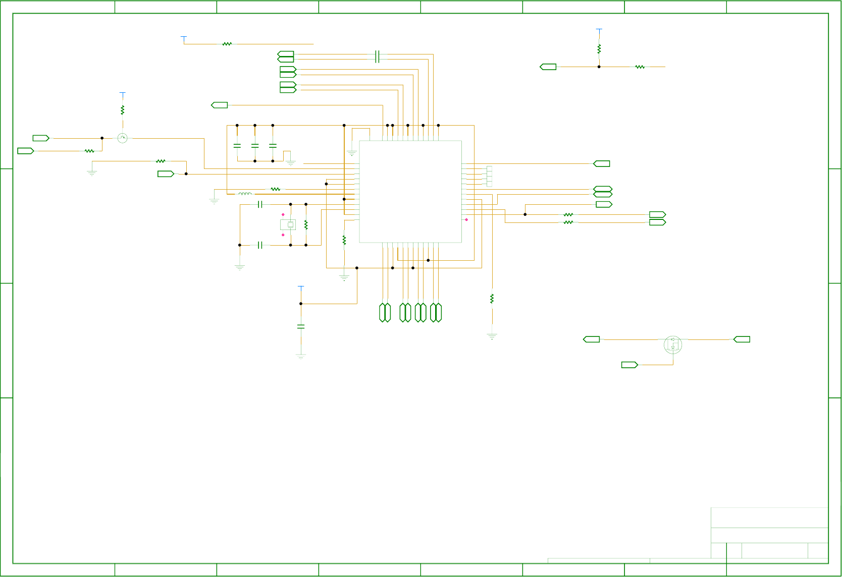Viewport: 842px width, 577px height.
Task: Select the port wired to the MOSFET gate
Action: click(x=629, y=365)
